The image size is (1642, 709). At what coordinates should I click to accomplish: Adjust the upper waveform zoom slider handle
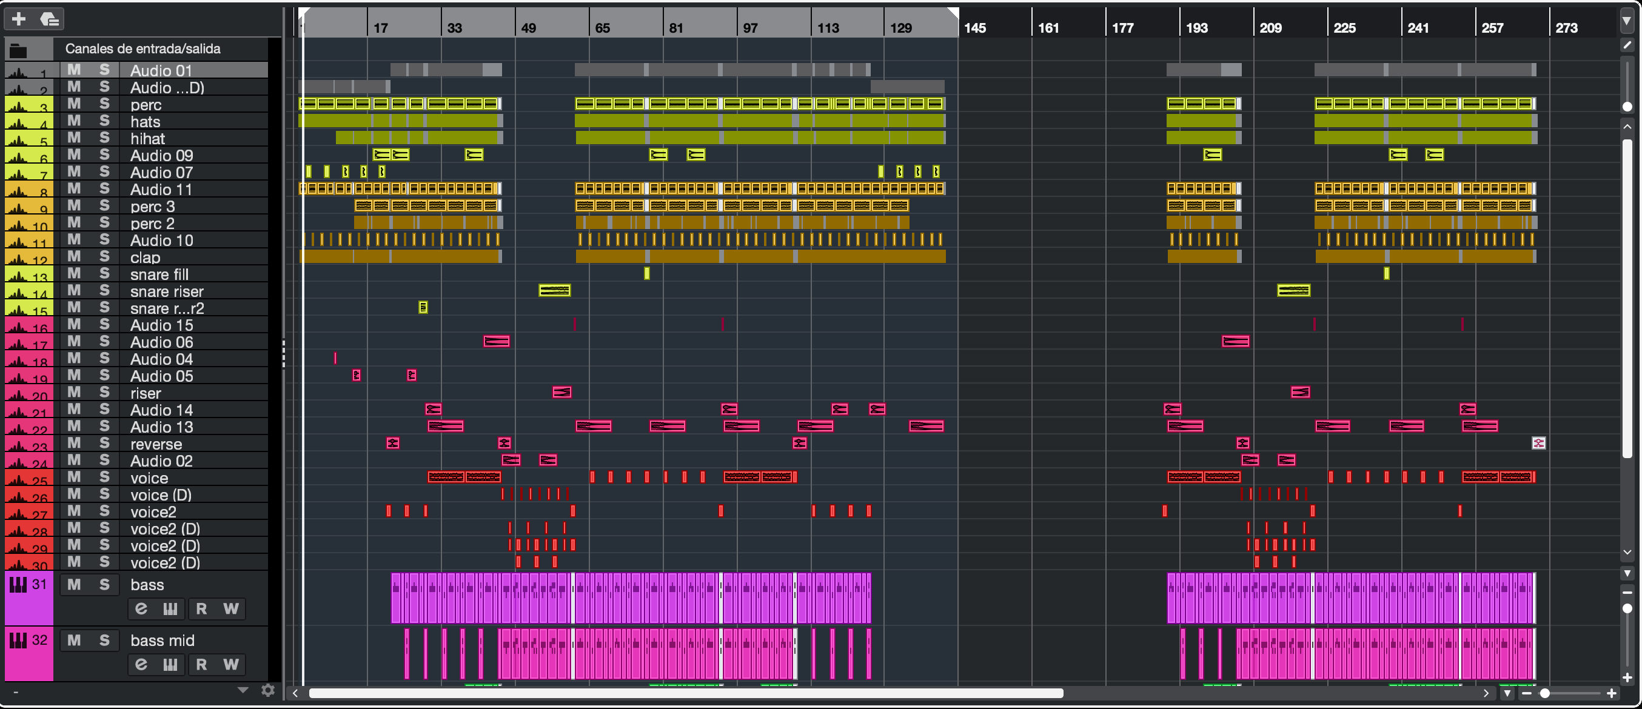pyautogui.click(x=1627, y=107)
